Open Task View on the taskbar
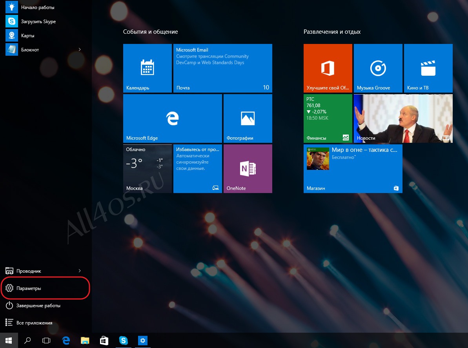 point(46,341)
